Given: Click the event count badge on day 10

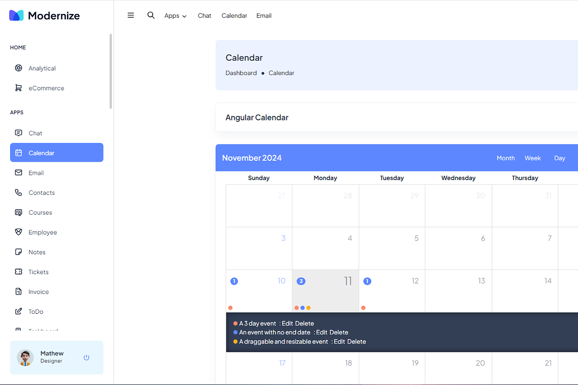Looking at the screenshot, I should coord(234,281).
